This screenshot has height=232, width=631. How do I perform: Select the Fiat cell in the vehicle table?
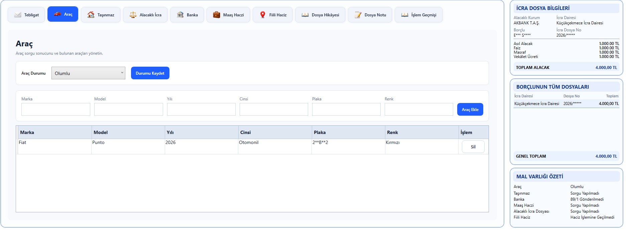(x=54, y=146)
